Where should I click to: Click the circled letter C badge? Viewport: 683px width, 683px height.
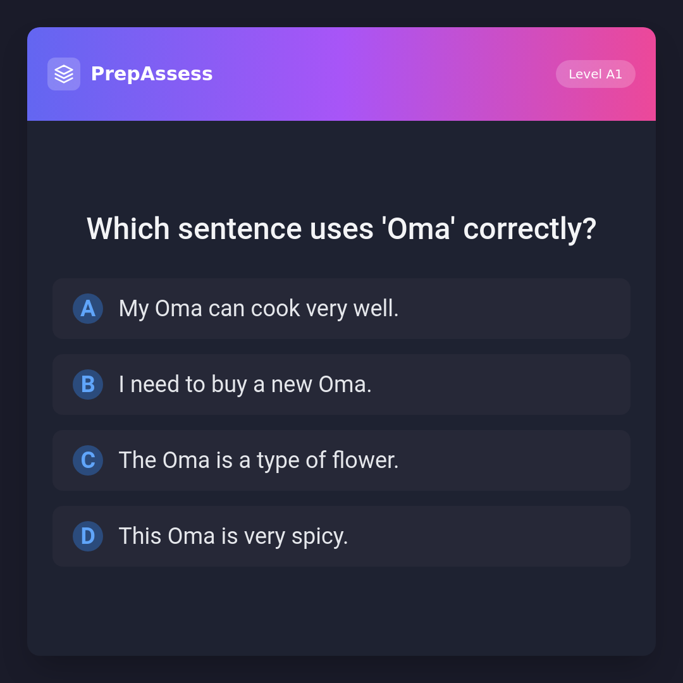[x=88, y=460]
